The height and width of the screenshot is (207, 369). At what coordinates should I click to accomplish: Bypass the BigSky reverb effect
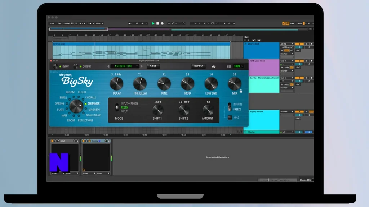pyautogui.click(x=199, y=66)
